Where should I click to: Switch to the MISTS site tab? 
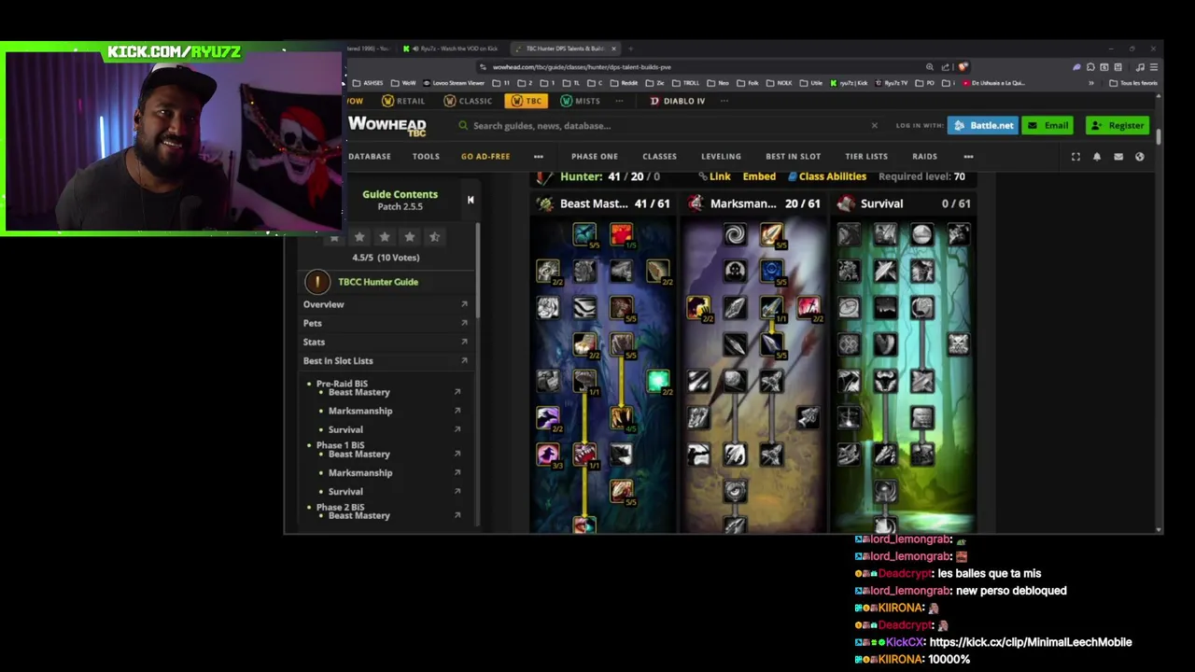581,101
